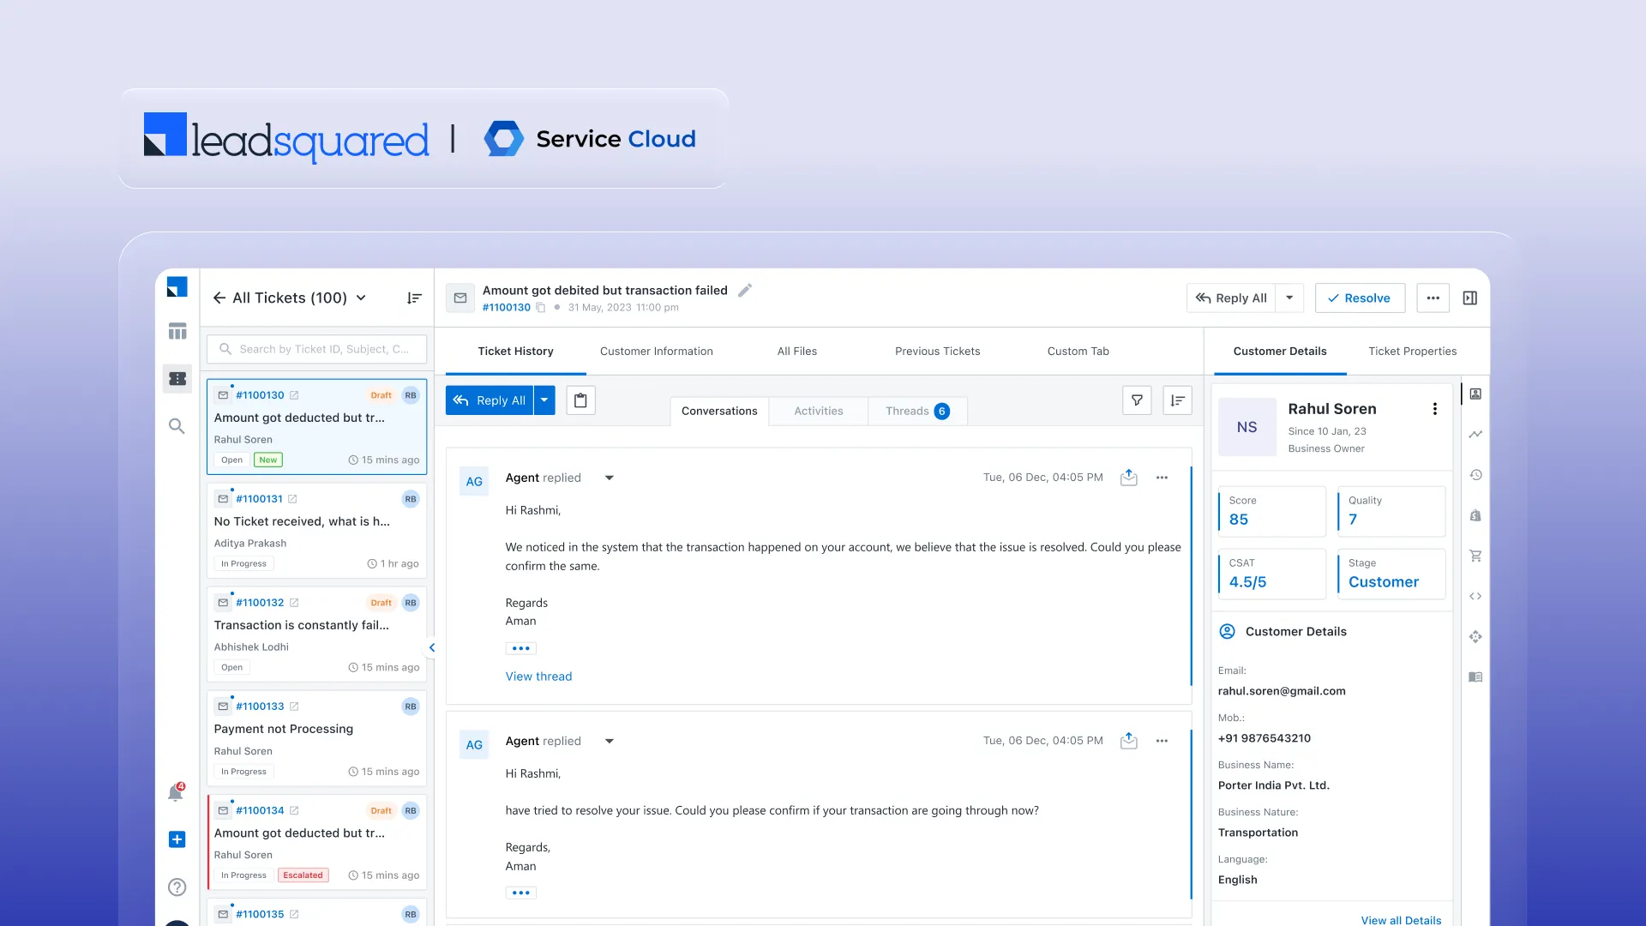Click the clipboard icon beside Reply All
The image size is (1646, 926).
[580, 400]
